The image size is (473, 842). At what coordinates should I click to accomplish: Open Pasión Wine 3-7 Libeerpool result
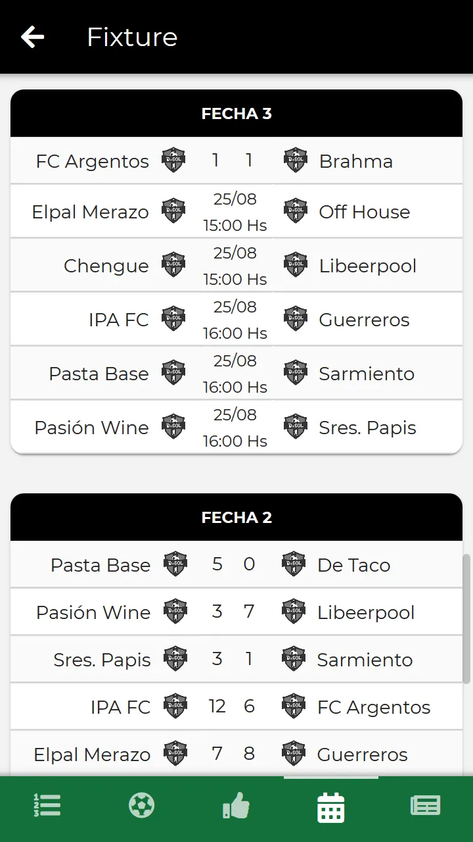tap(236, 612)
